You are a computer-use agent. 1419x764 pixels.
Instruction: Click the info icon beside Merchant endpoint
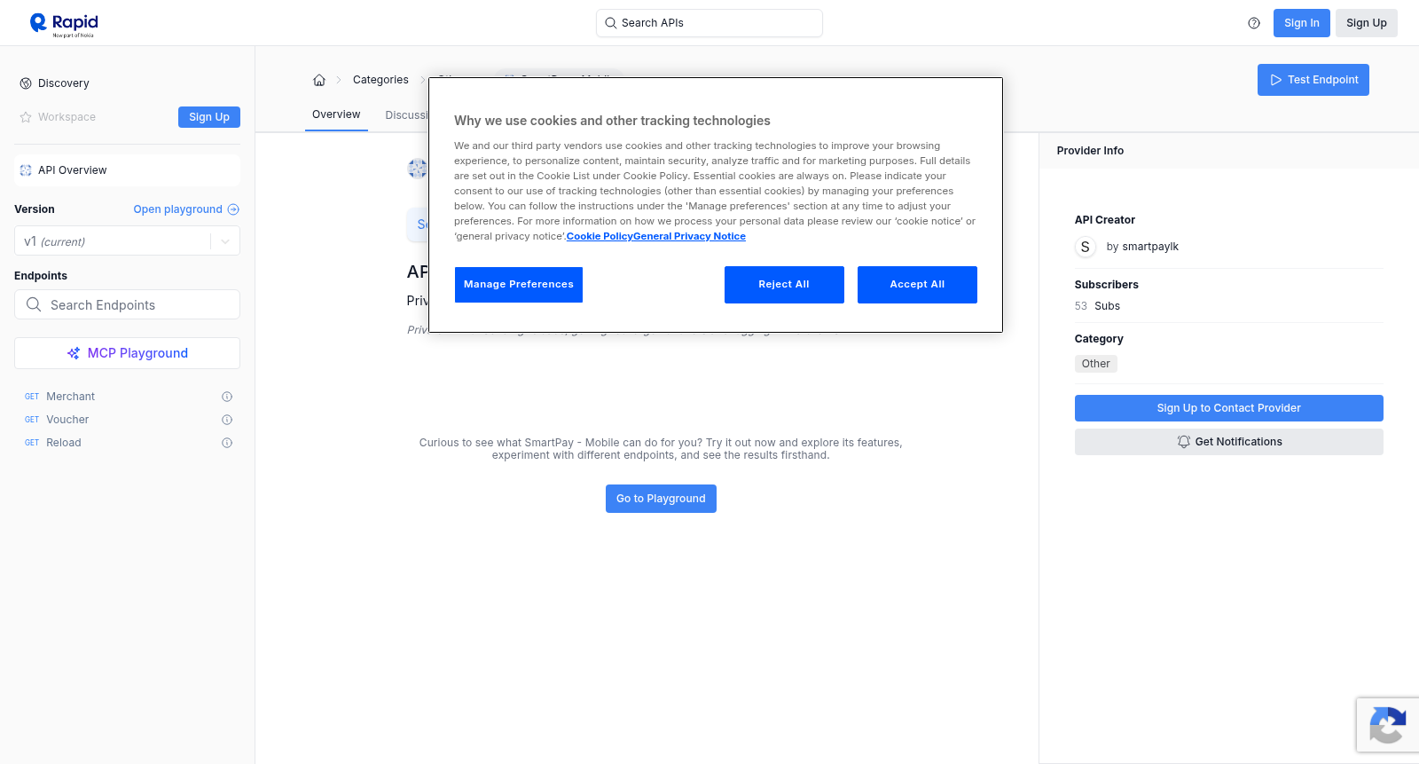pos(227,397)
